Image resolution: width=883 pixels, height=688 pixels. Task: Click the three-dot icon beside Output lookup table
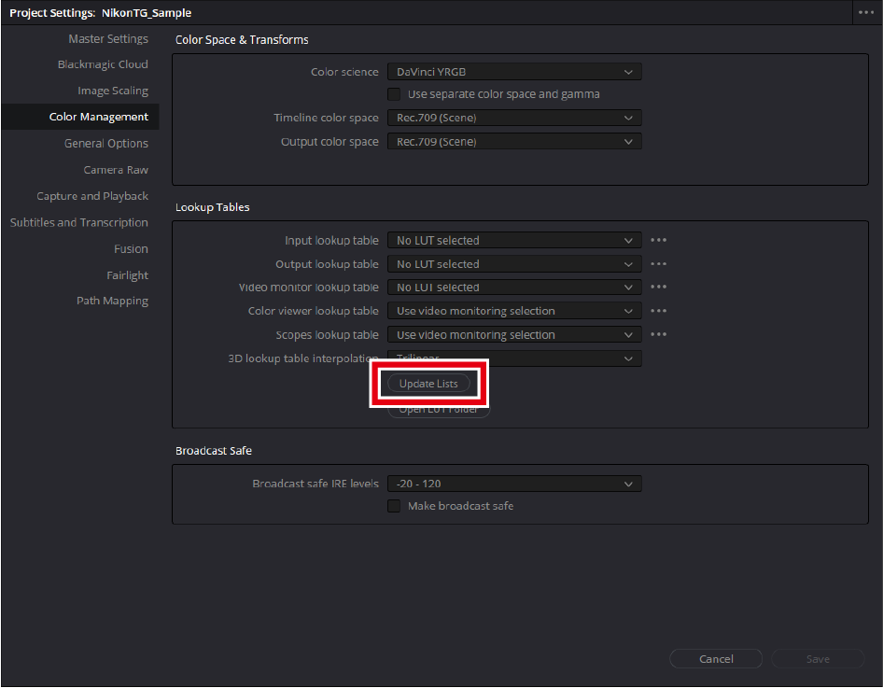[x=658, y=264]
